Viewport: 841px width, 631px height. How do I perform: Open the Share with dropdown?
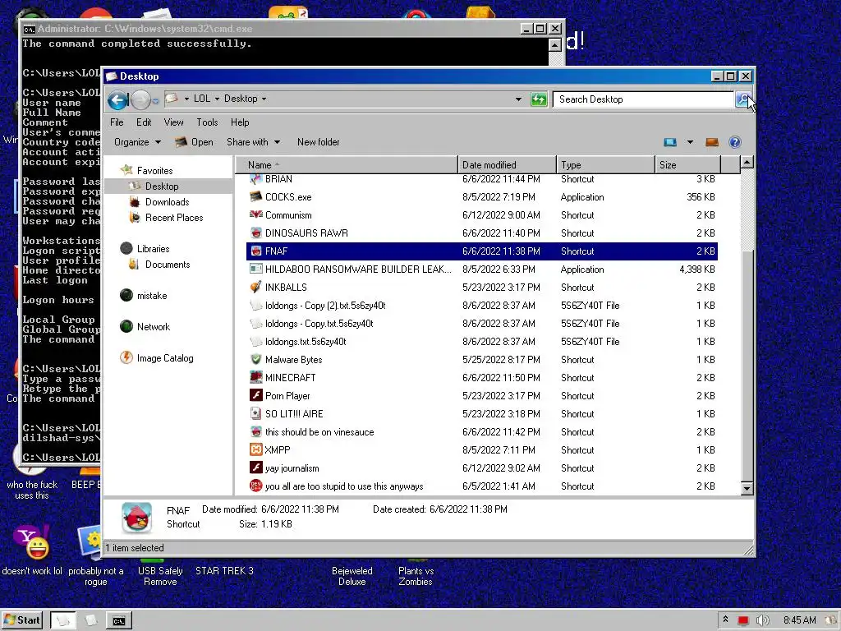pos(253,142)
